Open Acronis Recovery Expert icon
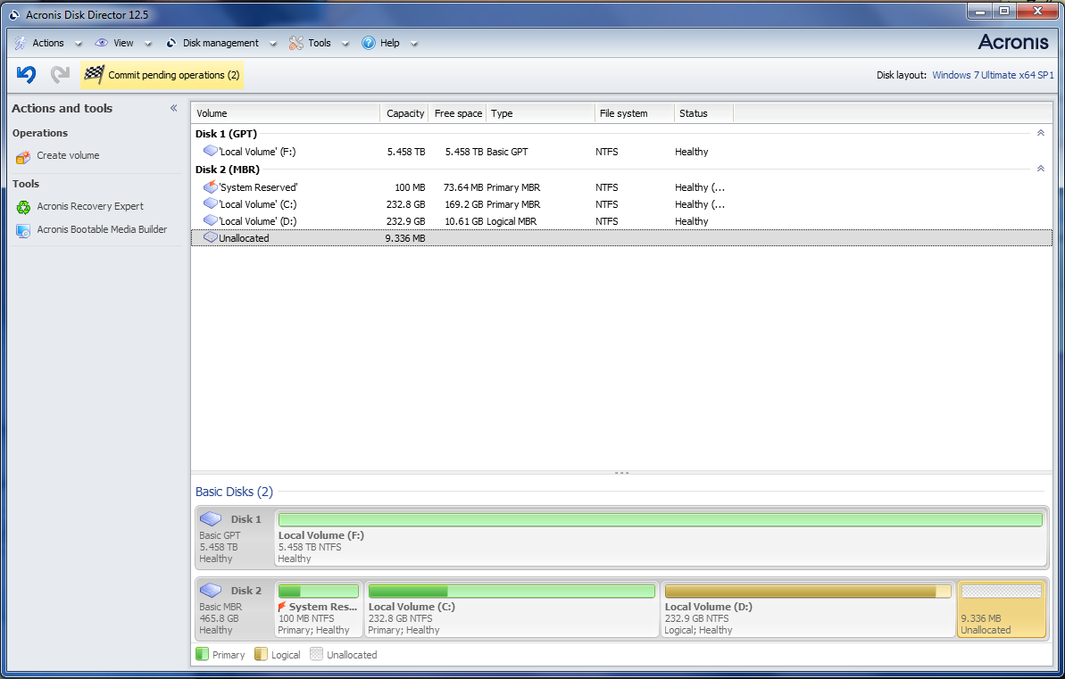Viewport: 1065px width, 679px height. click(x=23, y=207)
